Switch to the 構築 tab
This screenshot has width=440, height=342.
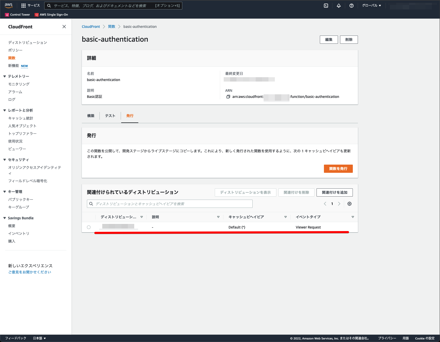91,116
